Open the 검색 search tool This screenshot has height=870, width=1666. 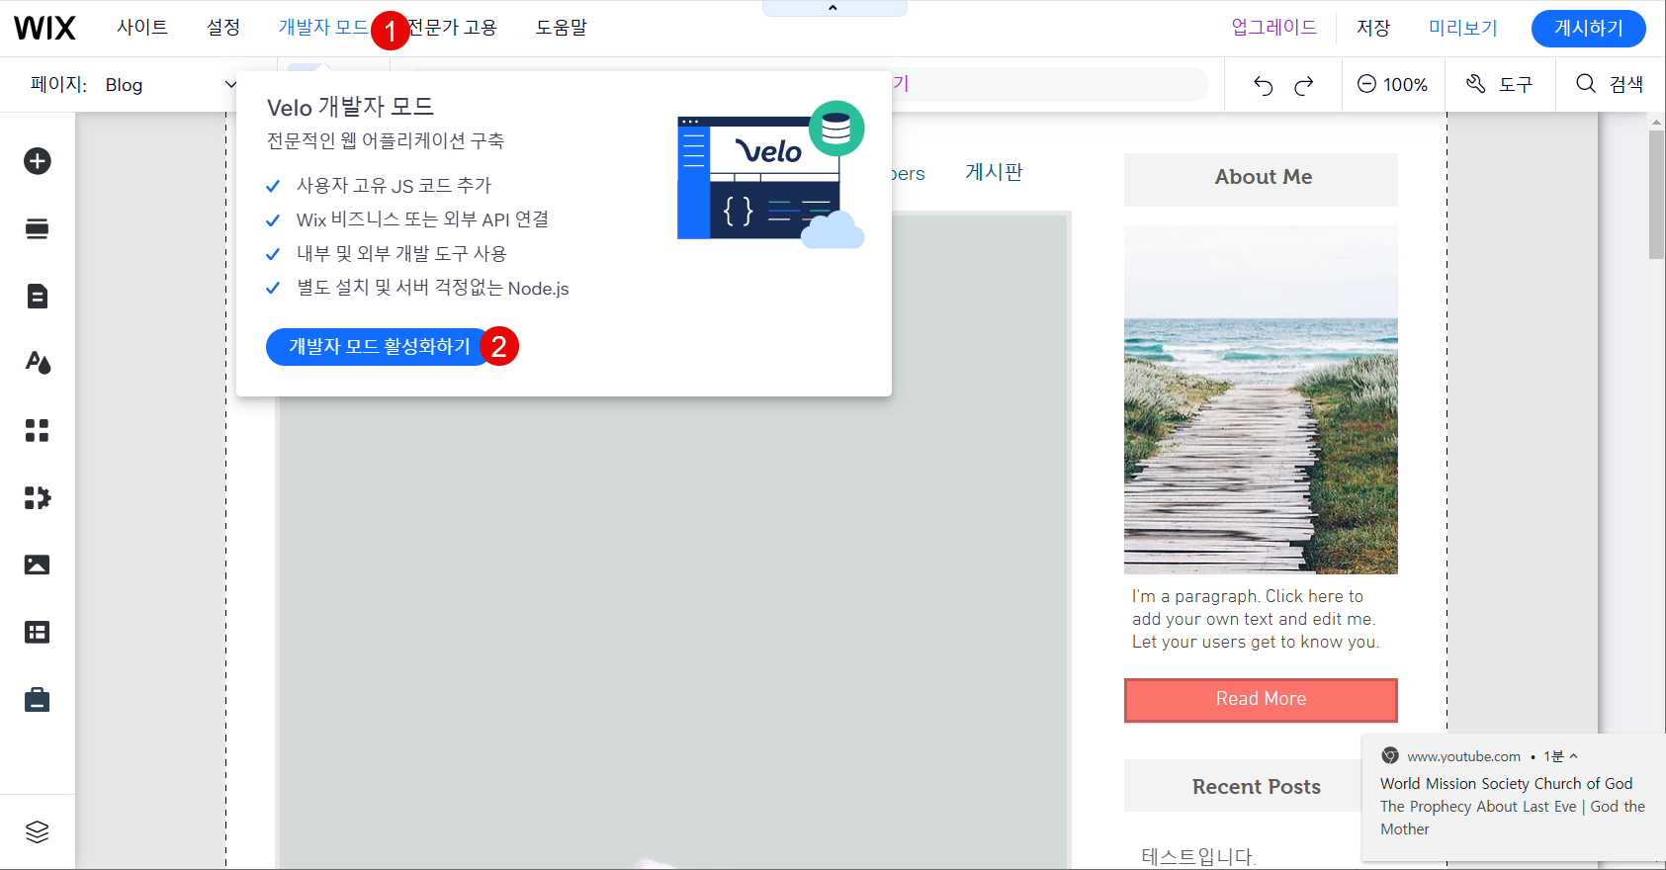(1610, 85)
